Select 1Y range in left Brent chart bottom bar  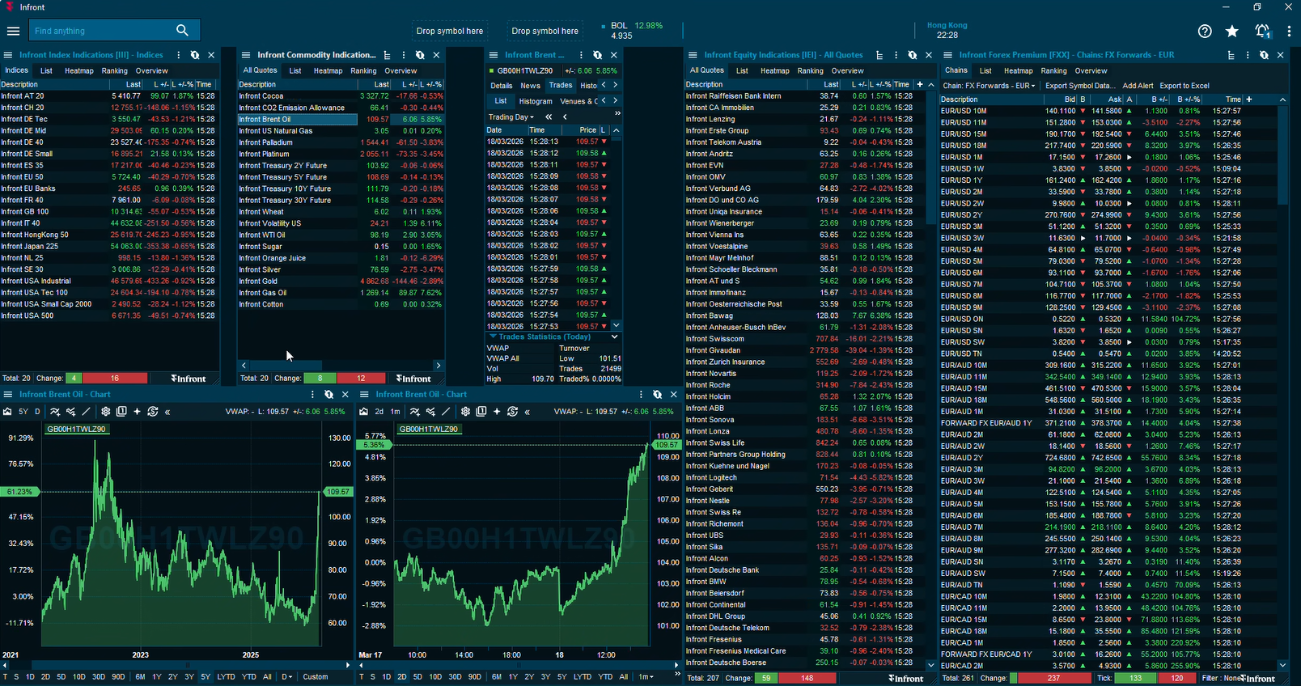click(x=157, y=677)
